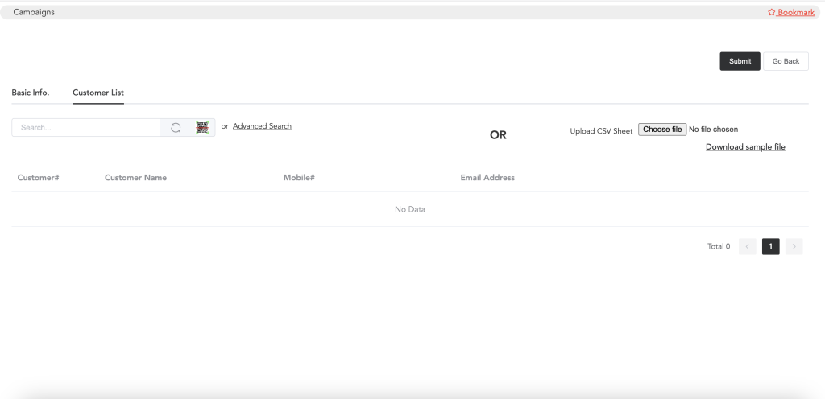Open the QR code scanner icon

pos(202,128)
